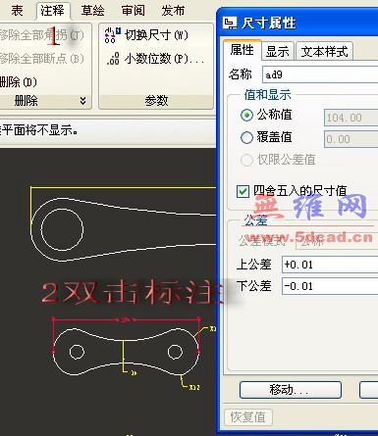Select the X12 leader dimension label

(194, 387)
